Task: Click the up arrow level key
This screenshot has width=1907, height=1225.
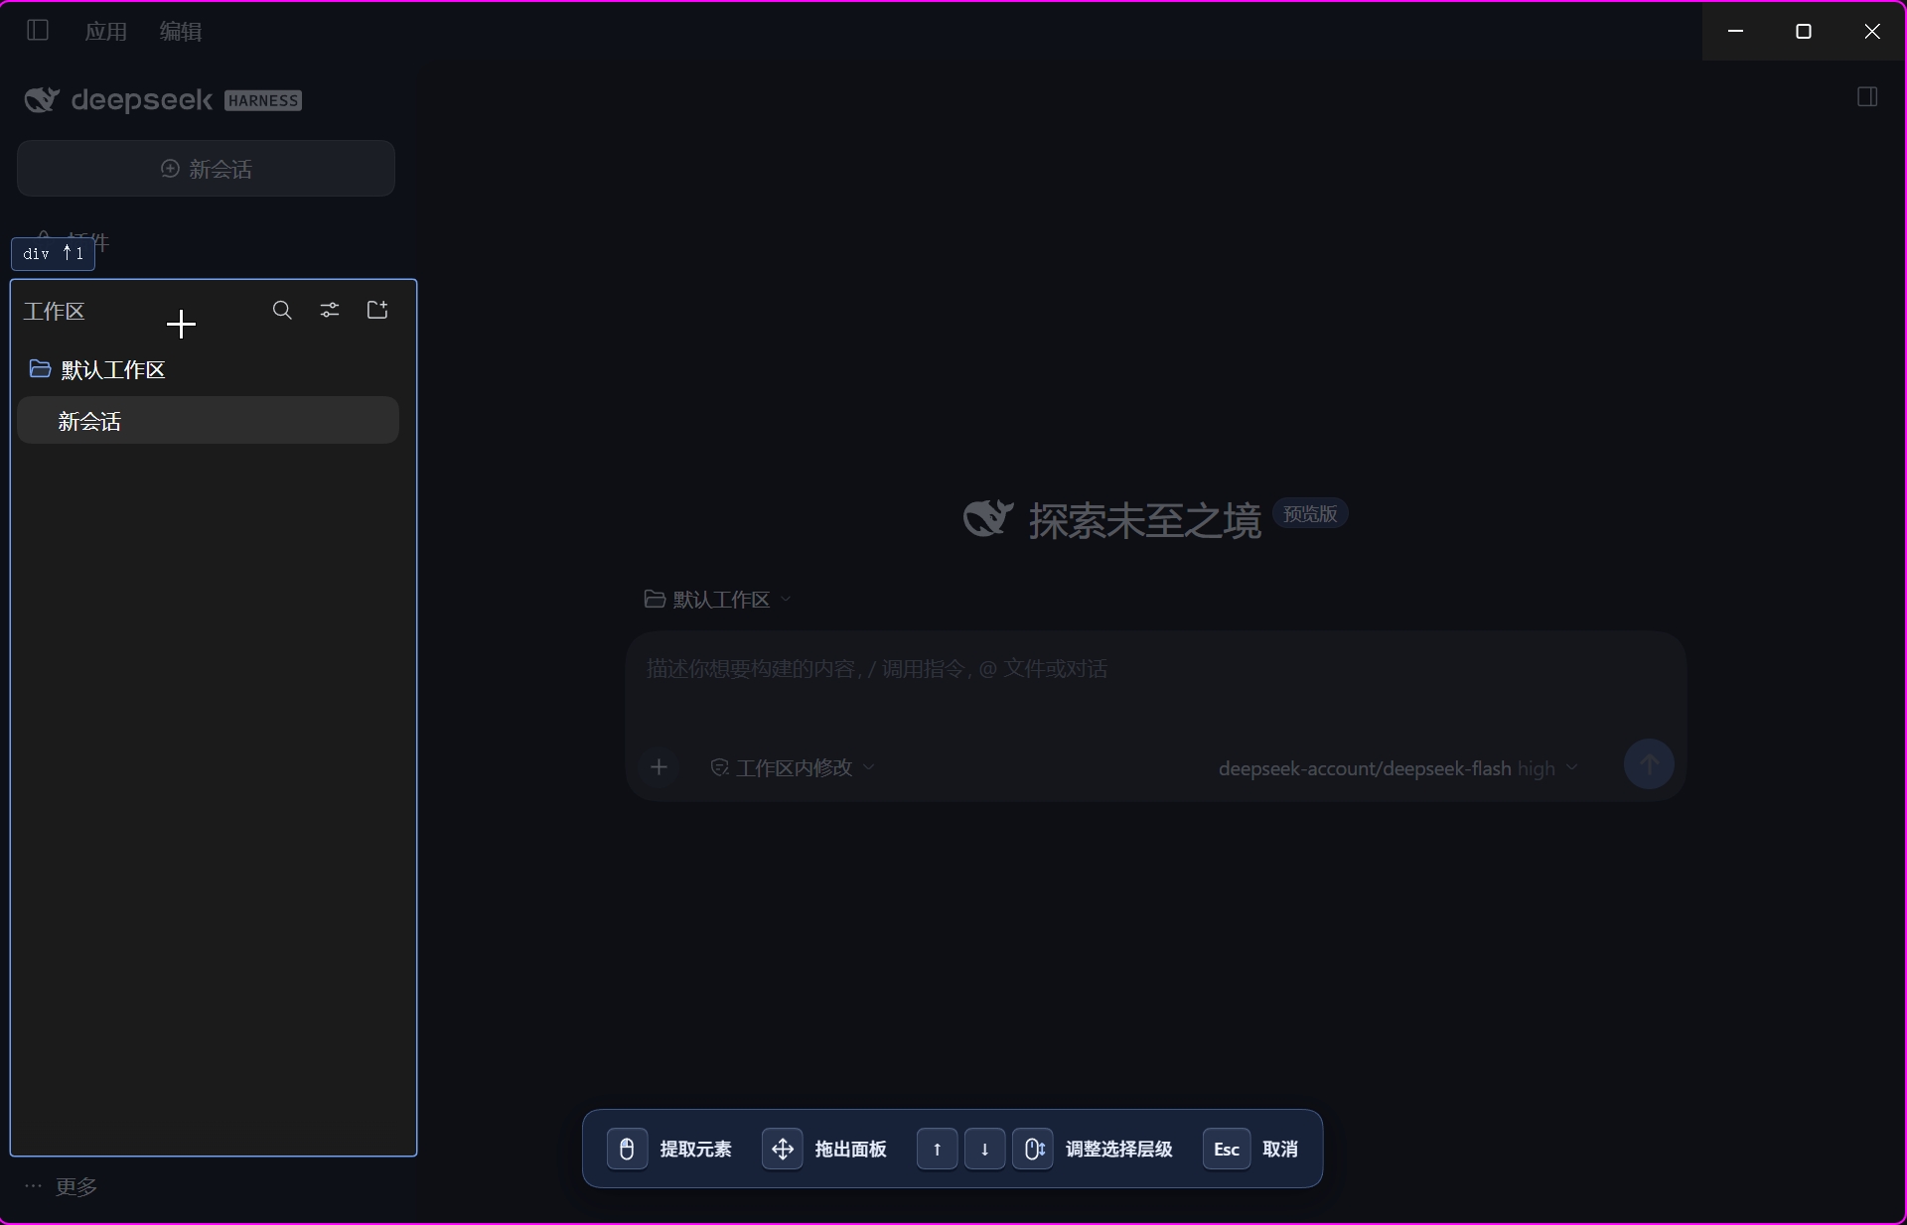Action: point(937,1150)
